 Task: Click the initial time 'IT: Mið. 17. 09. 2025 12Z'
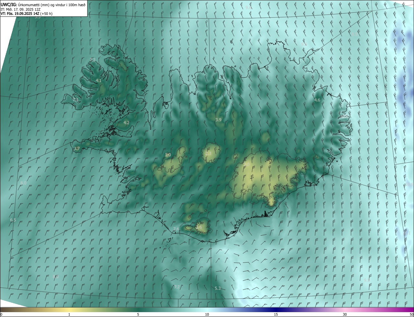(20, 9)
